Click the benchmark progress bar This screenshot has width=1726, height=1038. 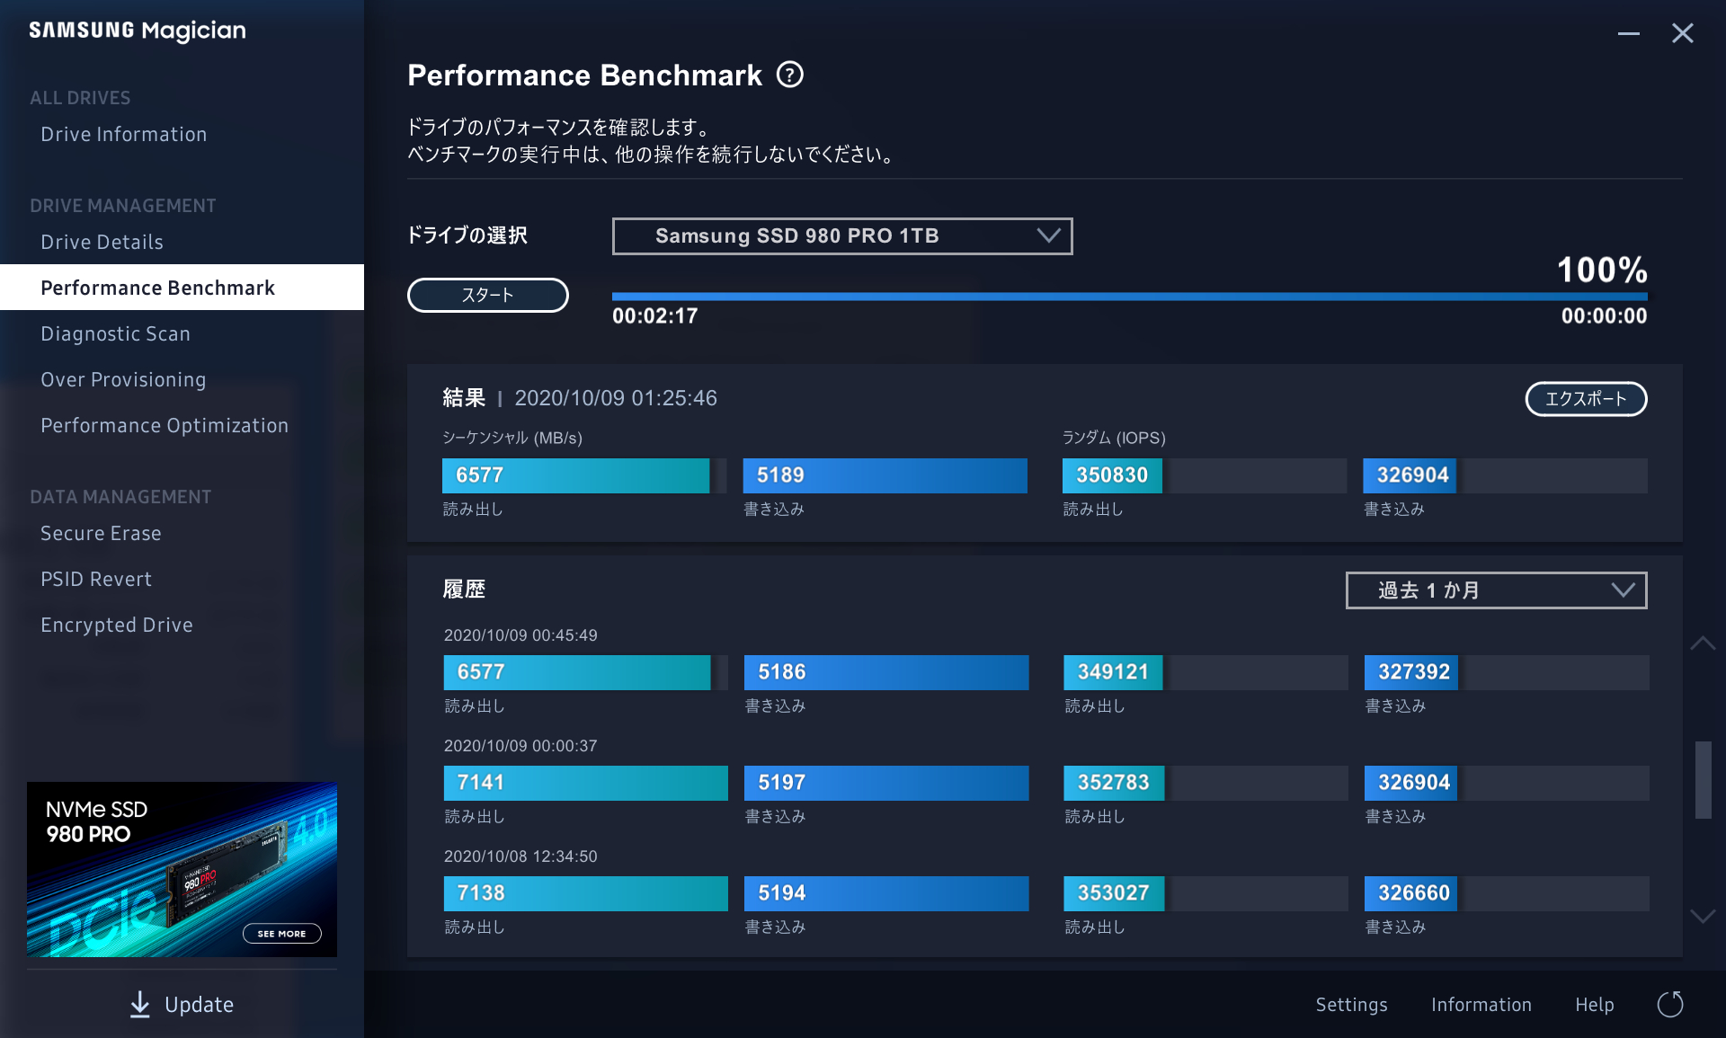coord(1128,296)
